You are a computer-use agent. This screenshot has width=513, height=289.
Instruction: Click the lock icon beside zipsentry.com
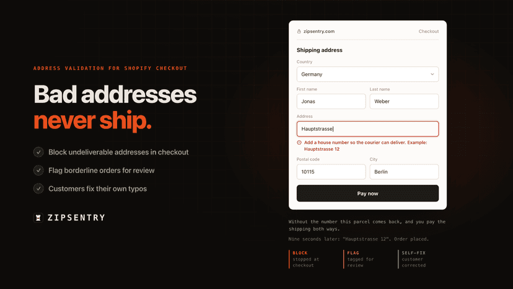(x=299, y=32)
